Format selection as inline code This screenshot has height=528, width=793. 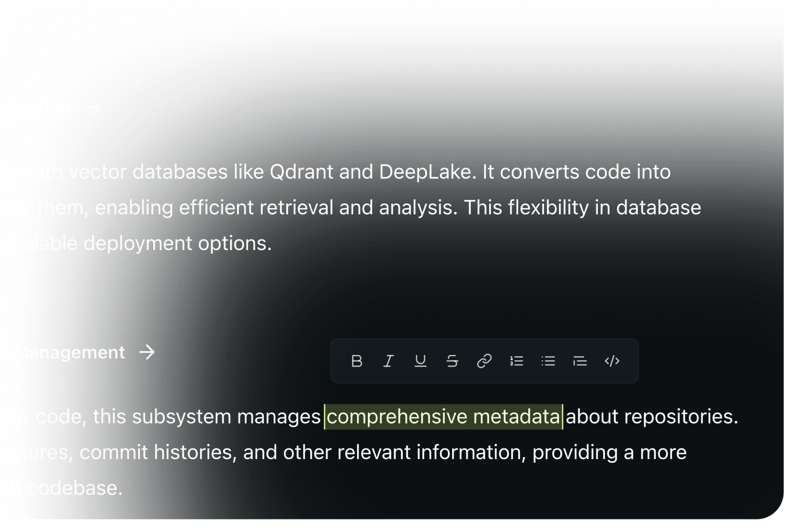[612, 361]
